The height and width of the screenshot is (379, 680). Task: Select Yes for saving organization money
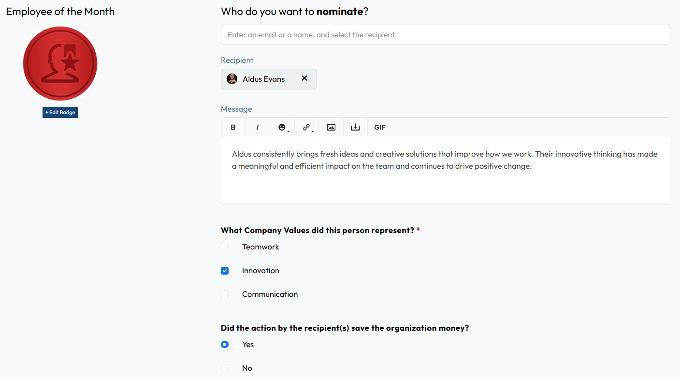pos(225,344)
